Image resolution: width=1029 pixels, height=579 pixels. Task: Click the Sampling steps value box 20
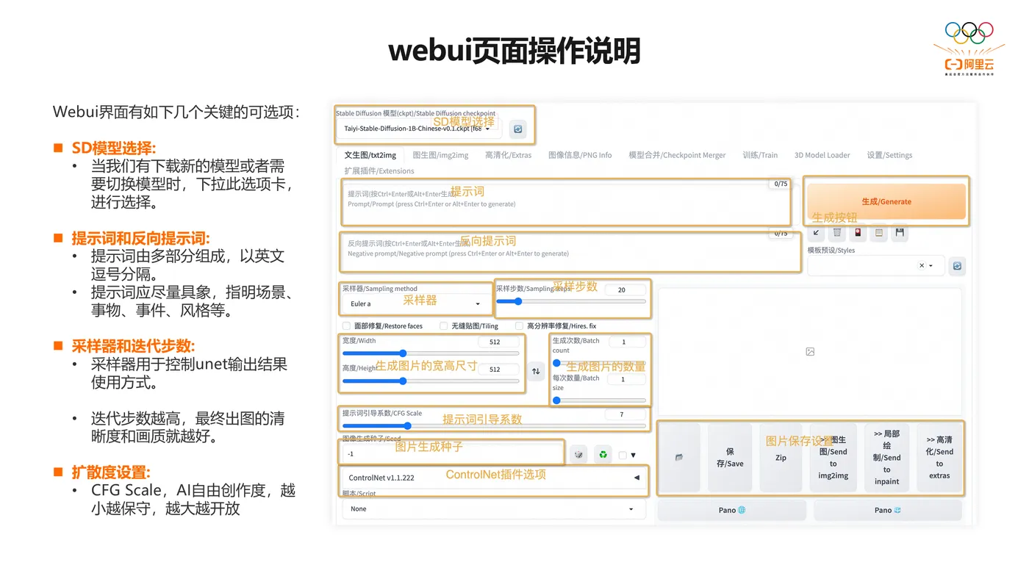(x=625, y=289)
